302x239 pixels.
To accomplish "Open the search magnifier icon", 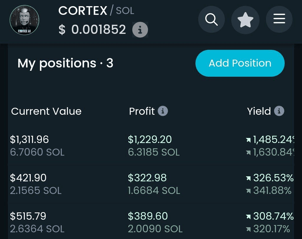I will click(x=211, y=19).
